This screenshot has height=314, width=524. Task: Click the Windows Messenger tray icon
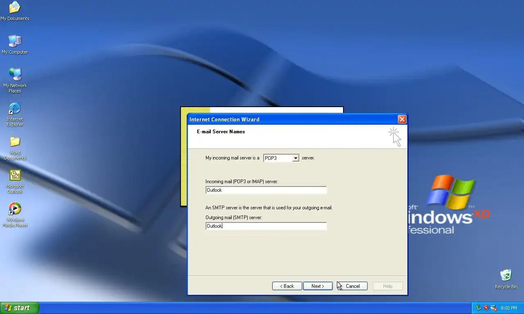[x=493, y=308]
